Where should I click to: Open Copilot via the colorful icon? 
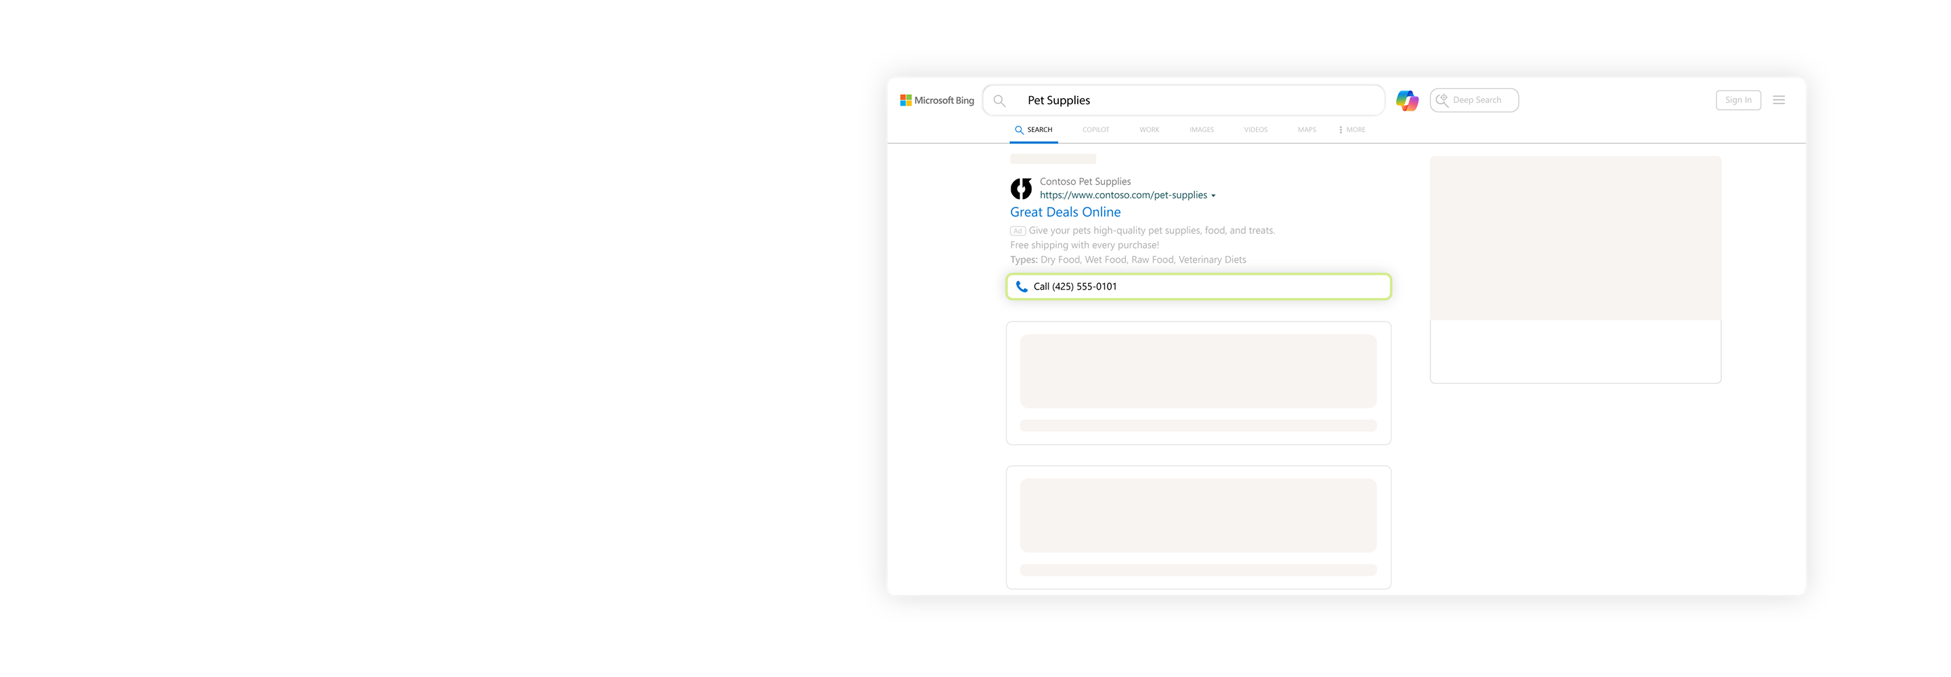tap(1406, 101)
